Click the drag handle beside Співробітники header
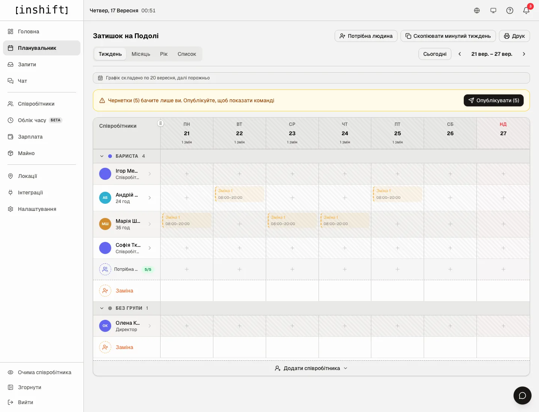 [x=161, y=123]
